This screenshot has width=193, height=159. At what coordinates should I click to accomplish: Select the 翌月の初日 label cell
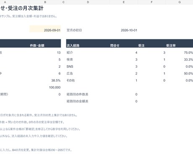click(74, 30)
